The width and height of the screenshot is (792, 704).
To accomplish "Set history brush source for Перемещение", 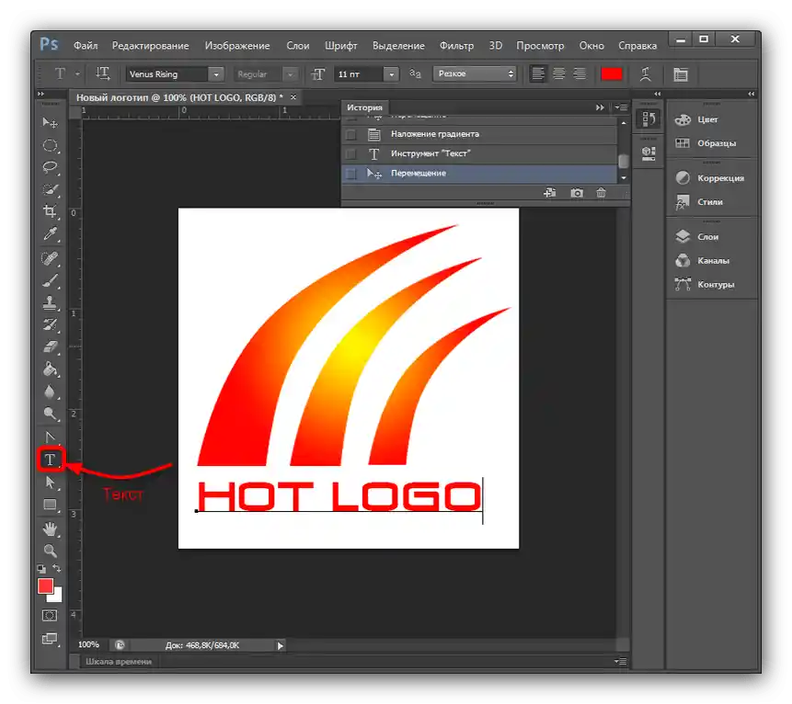I will (350, 174).
